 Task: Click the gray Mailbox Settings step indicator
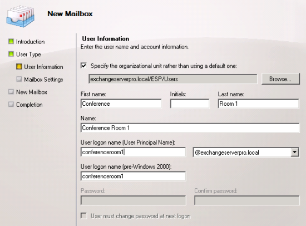(19, 79)
